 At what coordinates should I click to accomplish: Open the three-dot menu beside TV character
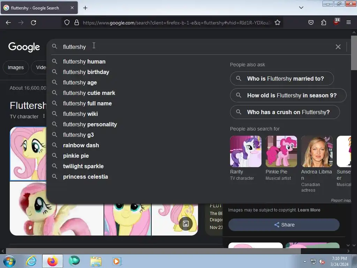[x=44, y=116]
